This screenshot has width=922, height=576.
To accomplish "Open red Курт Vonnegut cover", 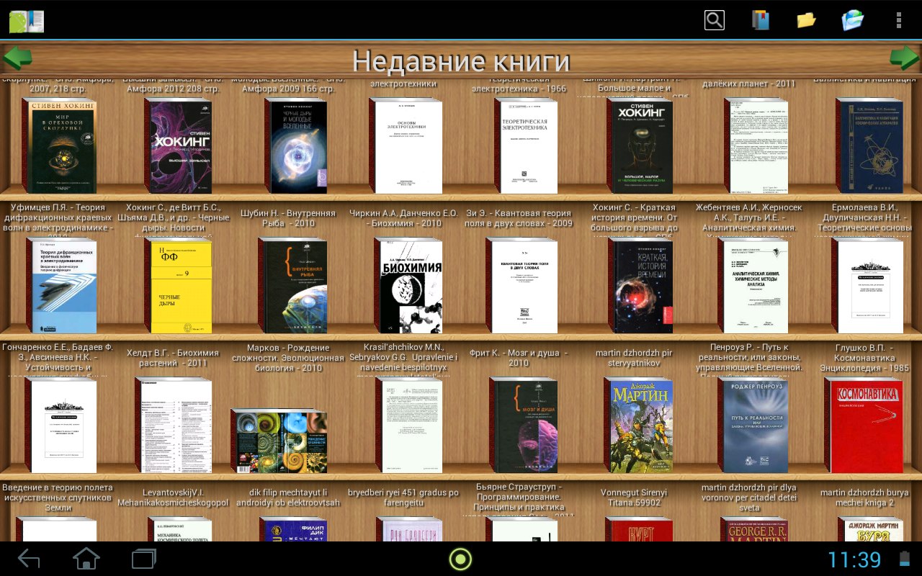I will pos(639,529).
